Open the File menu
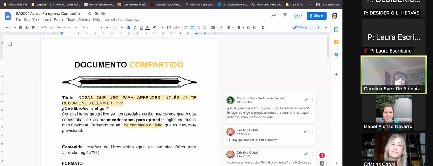This screenshot has width=433, height=166. 18,19
